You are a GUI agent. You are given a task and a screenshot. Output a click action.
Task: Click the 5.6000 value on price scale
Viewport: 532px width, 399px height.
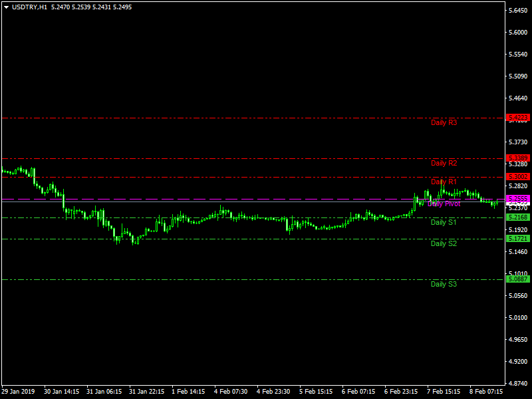point(519,33)
